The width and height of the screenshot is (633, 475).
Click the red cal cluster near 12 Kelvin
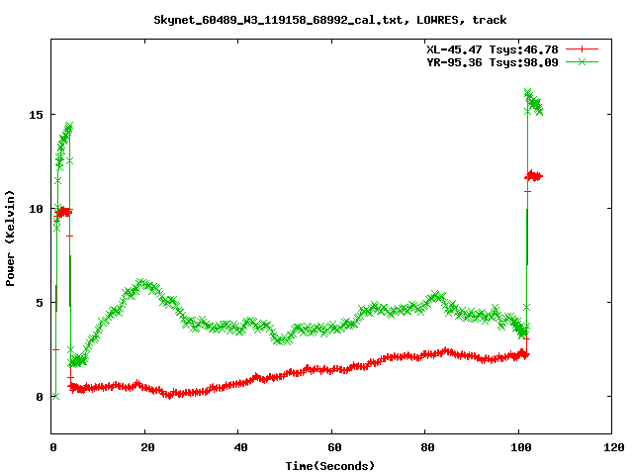click(x=534, y=176)
